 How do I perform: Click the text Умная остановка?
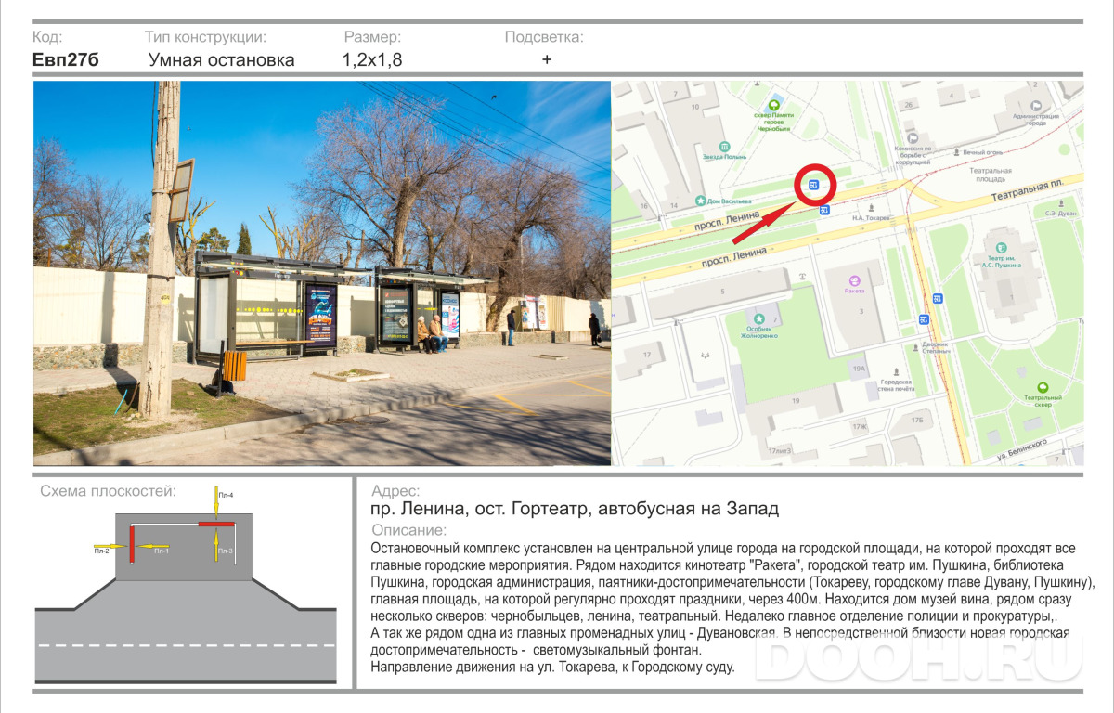pos(221,60)
